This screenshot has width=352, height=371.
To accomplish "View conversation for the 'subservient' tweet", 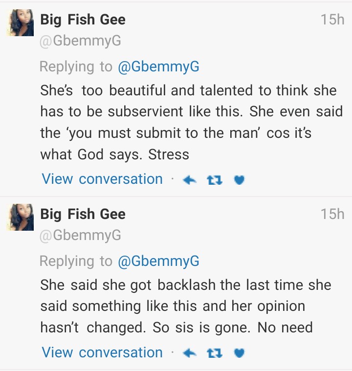I will 102,179.
